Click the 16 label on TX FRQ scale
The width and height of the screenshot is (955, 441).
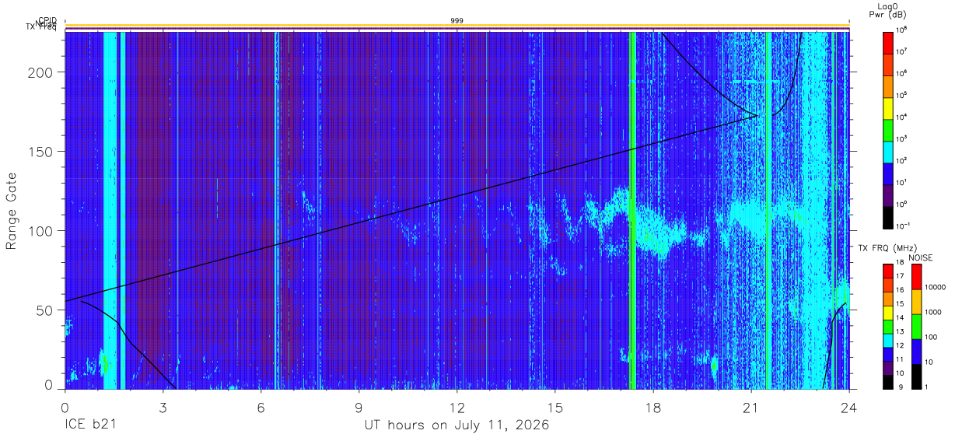tap(901, 289)
